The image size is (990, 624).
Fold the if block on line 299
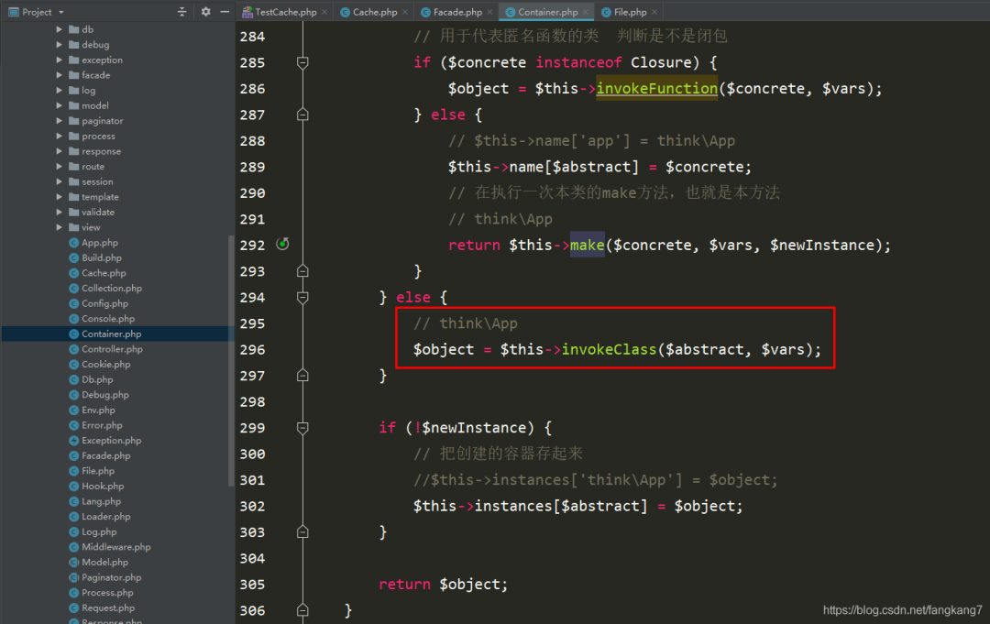coord(302,428)
